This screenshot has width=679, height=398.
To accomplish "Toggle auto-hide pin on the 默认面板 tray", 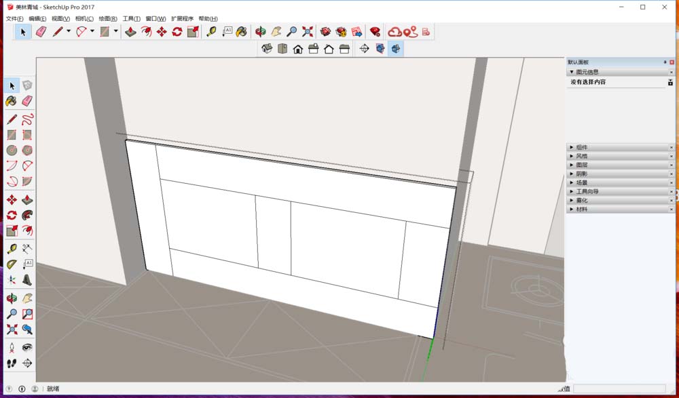I will point(664,61).
